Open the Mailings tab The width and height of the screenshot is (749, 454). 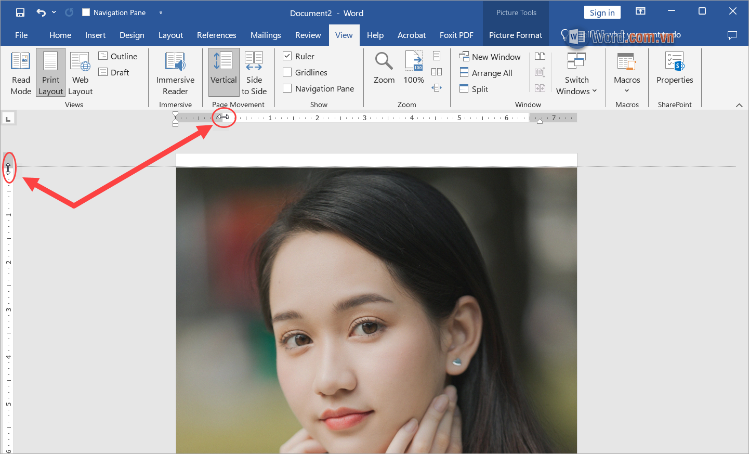(x=266, y=35)
